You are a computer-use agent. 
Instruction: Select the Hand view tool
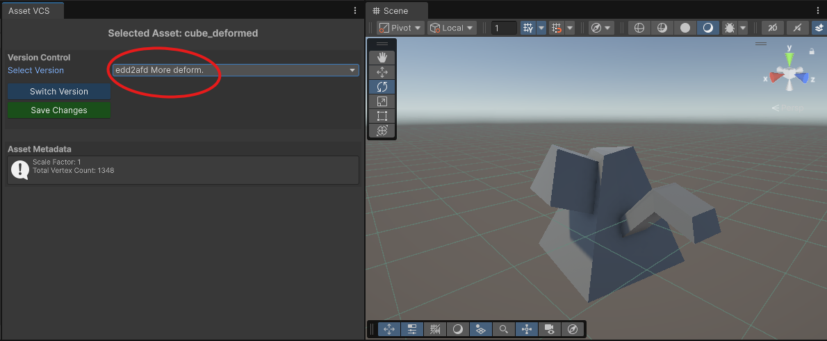pos(382,58)
